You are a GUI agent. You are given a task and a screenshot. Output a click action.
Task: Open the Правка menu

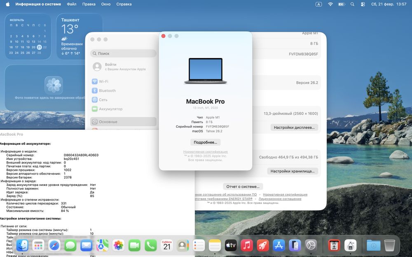[89, 4]
